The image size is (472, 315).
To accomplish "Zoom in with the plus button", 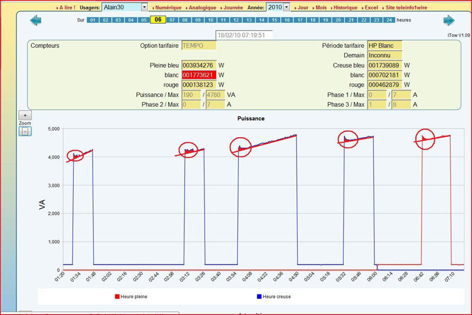I will [25, 116].
